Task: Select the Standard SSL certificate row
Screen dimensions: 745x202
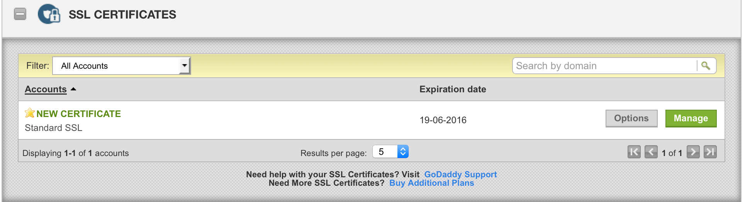Action: pos(372,120)
